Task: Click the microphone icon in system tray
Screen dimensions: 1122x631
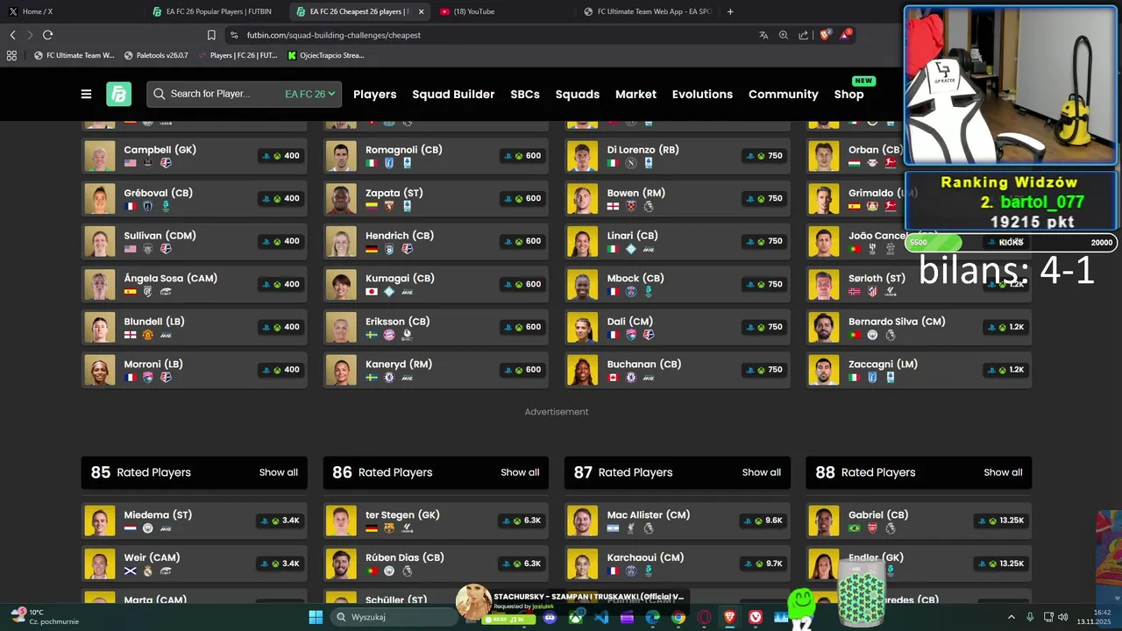Action: [x=1030, y=617]
